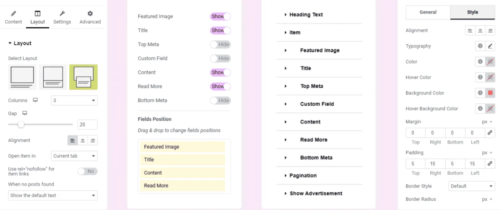Expand the Pagination section
The height and width of the screenshot is (210, 500).
pos(319,175)
